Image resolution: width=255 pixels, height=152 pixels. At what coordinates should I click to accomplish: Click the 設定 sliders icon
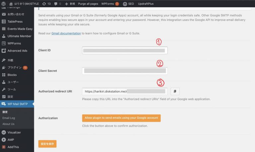[x=4, y=96]
